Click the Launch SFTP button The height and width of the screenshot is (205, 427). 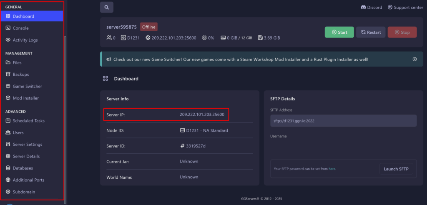(396, 169)
